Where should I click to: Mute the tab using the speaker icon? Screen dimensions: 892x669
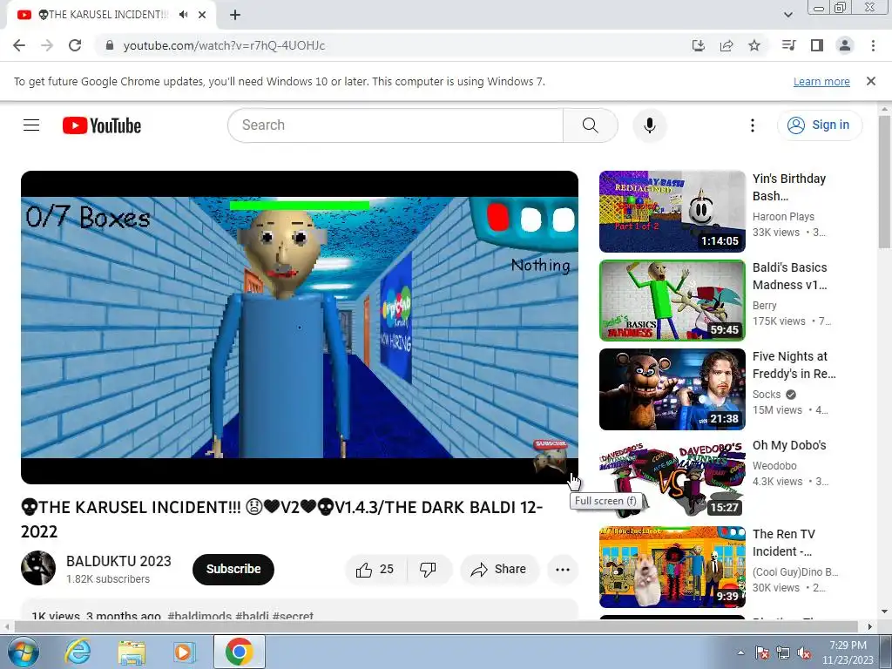[183, 15]
